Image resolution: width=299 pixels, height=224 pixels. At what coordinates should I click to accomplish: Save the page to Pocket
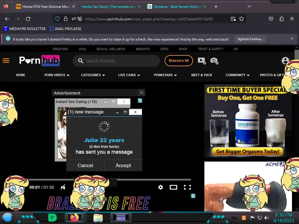click(271, 19)
